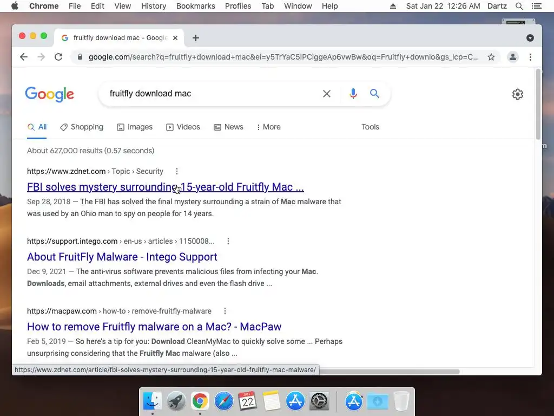Viewport: 554px width, 416px height.
Task: Click the https://macpaw.com breadcrumb text
Action: tap(62, 311)
